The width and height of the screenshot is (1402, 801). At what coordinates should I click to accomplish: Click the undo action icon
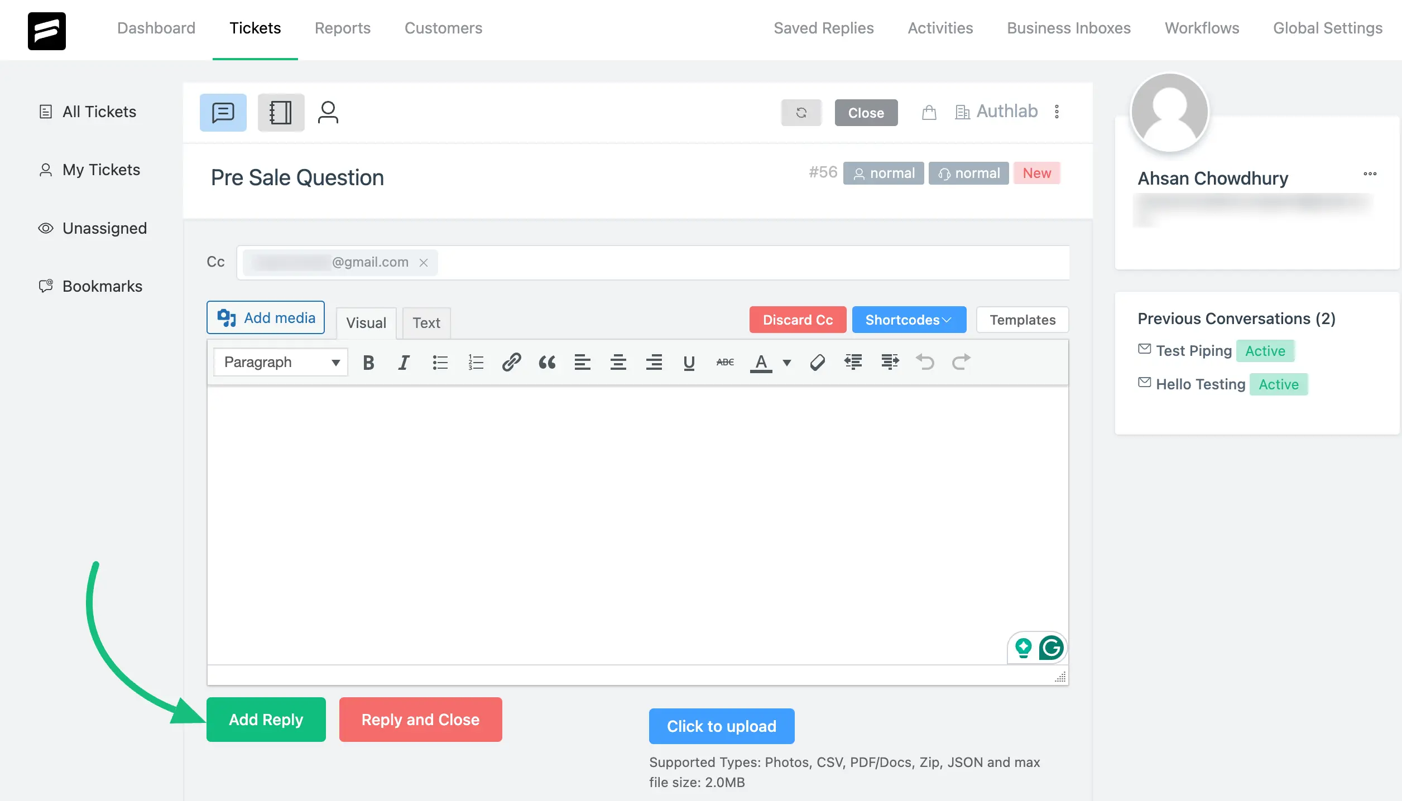[x=925, y=361]
